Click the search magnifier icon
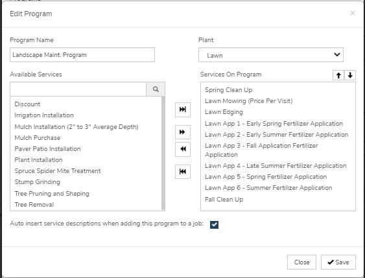 coord(156,89)
